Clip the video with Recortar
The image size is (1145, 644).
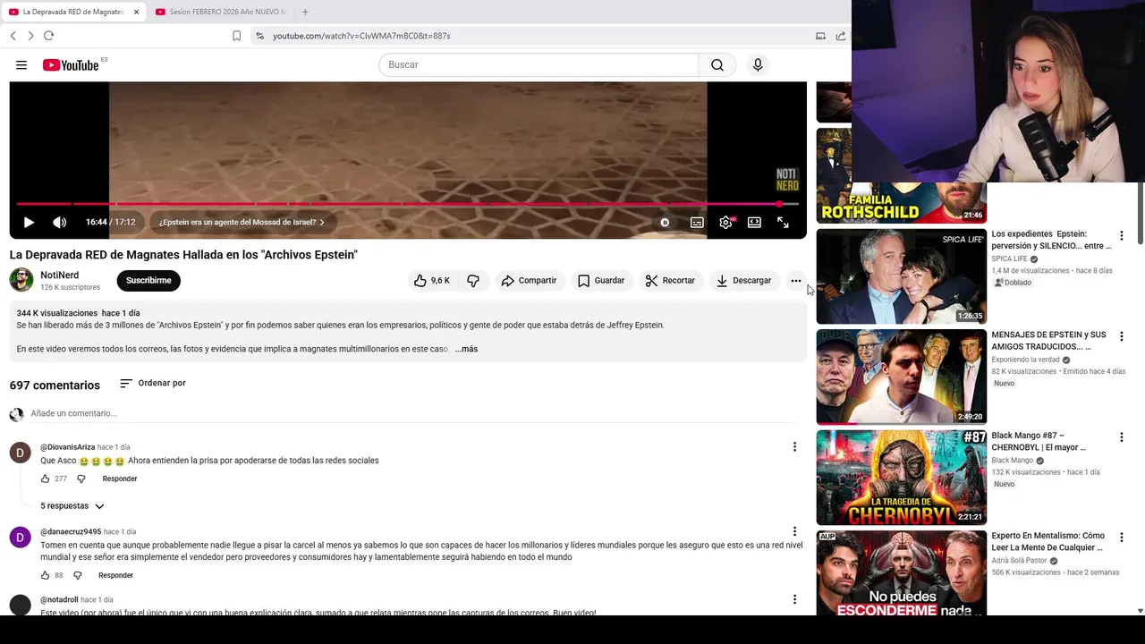tap(670, 281)
